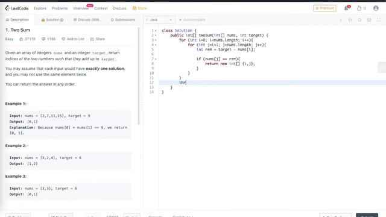
Task: Click code line 'int rem = target - nums[i];'
Action: [x=226, y=49]
